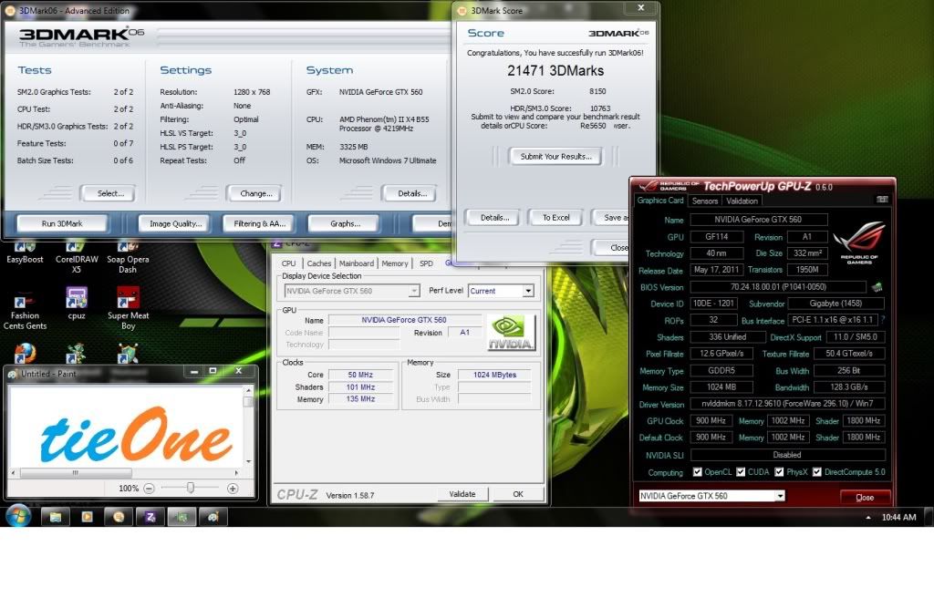The image size is (934, 608).
Task: Open Graphs... in 3DMark06
Action: point(345,223)
